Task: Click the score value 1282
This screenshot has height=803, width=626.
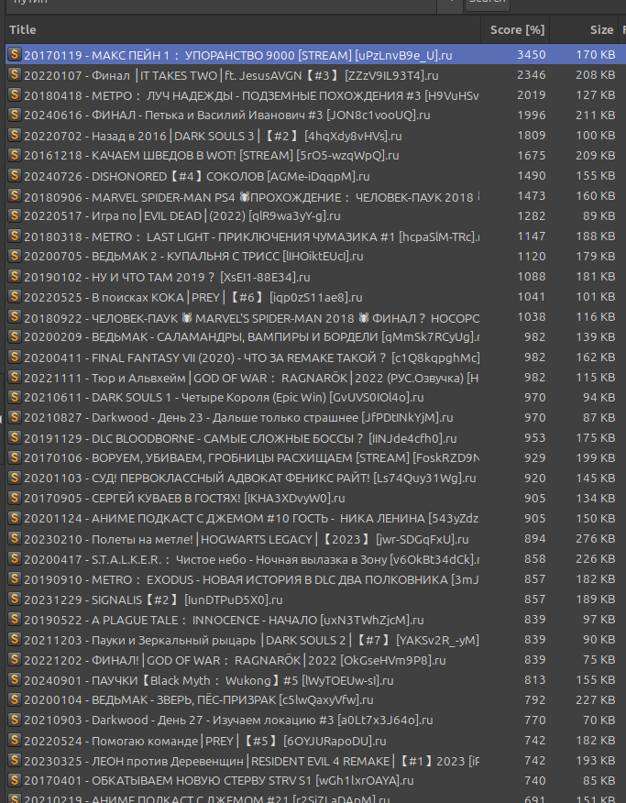Action: pos(532,215)
